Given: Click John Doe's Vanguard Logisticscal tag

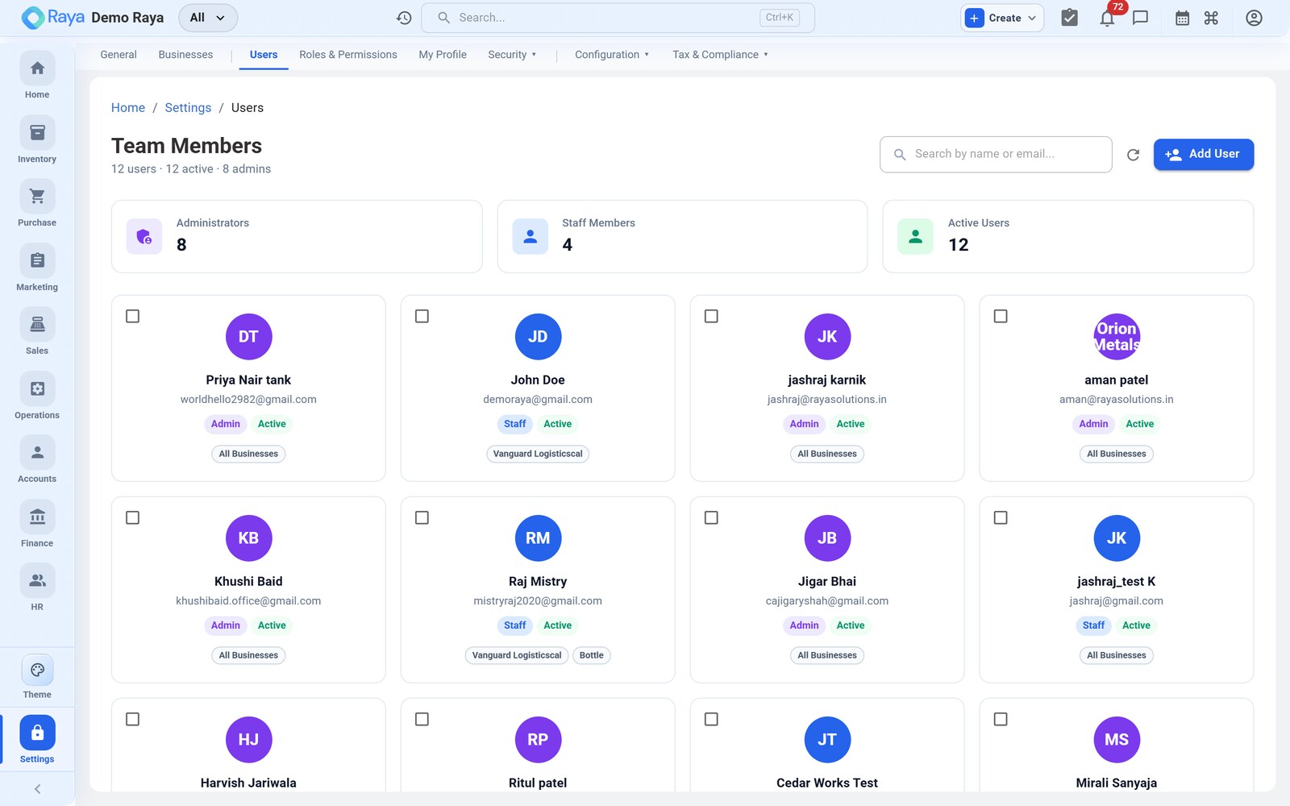Looking at the screenshot, I should (x=538, y=454).
